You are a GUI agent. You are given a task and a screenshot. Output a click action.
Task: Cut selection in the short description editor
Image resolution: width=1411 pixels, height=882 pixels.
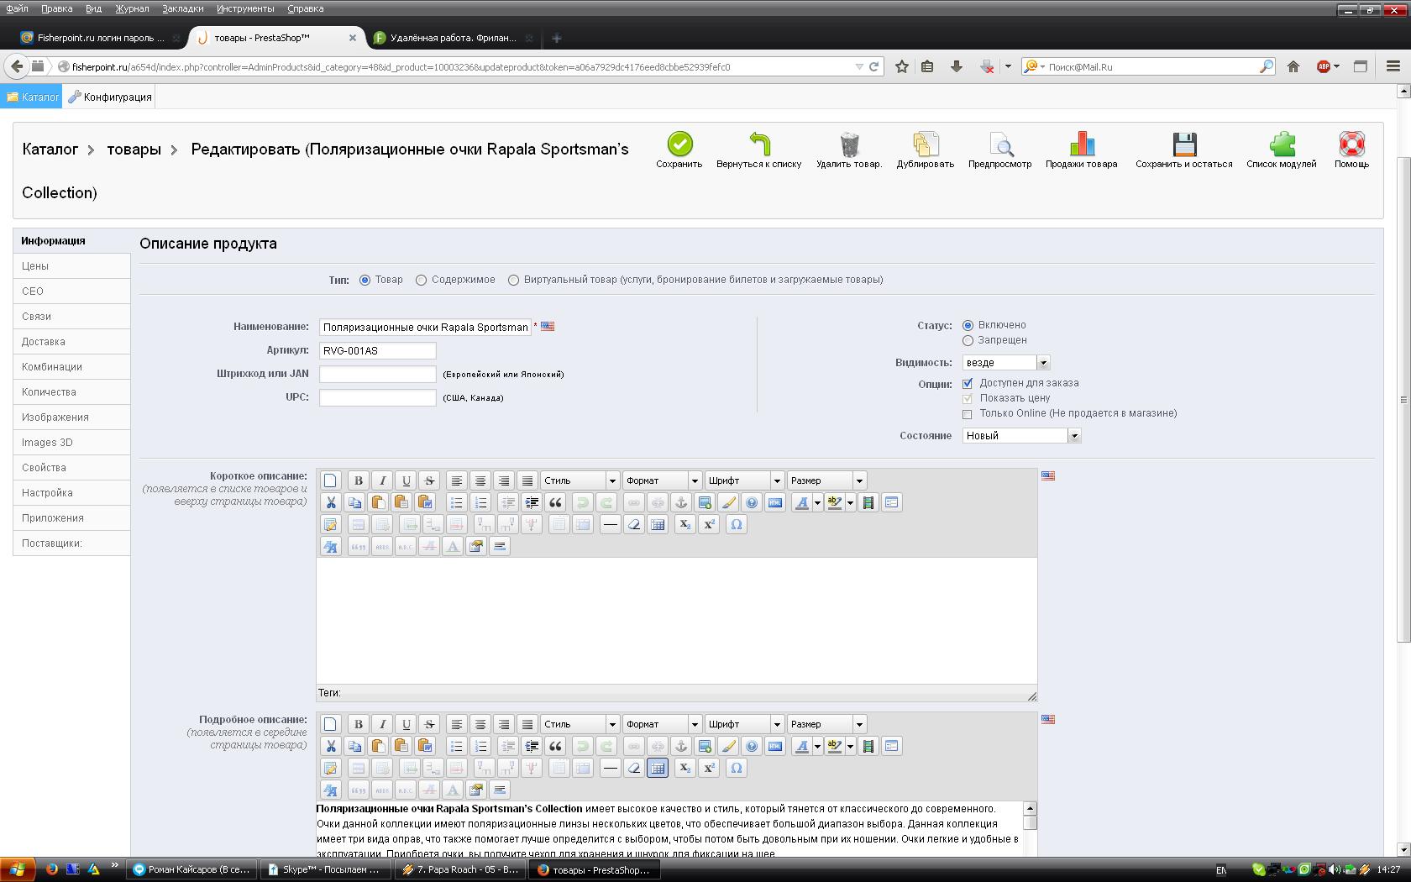(331, 502)
